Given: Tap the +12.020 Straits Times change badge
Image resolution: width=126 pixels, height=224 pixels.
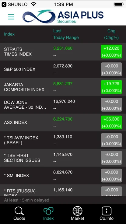Looking at the screenshot, I should tap(111, 51).
